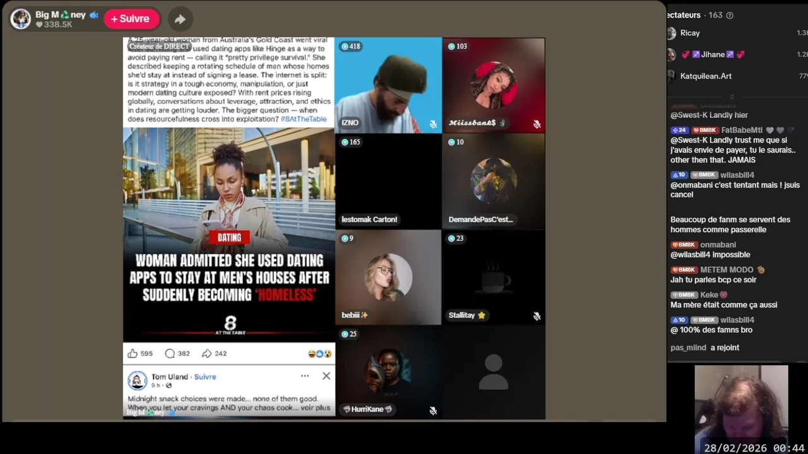Open Big Money streamer profile avatar

tap(21, 19)
